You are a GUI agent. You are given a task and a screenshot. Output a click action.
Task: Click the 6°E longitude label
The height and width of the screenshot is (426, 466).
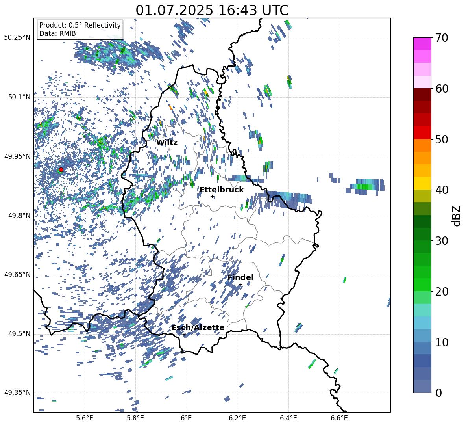point(186,418)
